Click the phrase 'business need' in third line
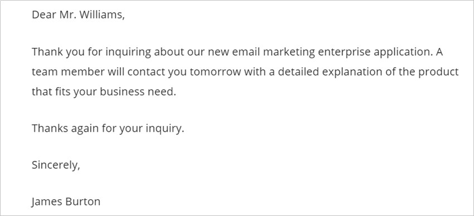The image size is (474, 216). pyautogui.click(x=138, y=92)
